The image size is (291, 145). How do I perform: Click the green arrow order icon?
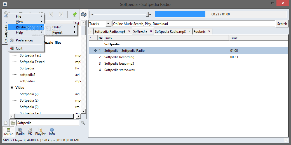[x=75, y=14]
